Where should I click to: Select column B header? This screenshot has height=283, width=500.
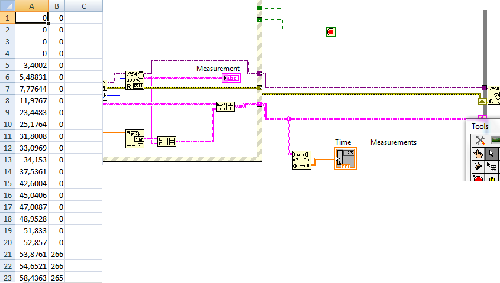tap(56, 6)
